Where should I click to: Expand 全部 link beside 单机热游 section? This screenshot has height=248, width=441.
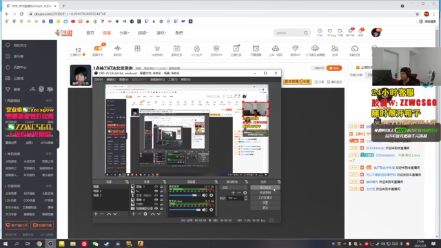click(x=49, y=154)
